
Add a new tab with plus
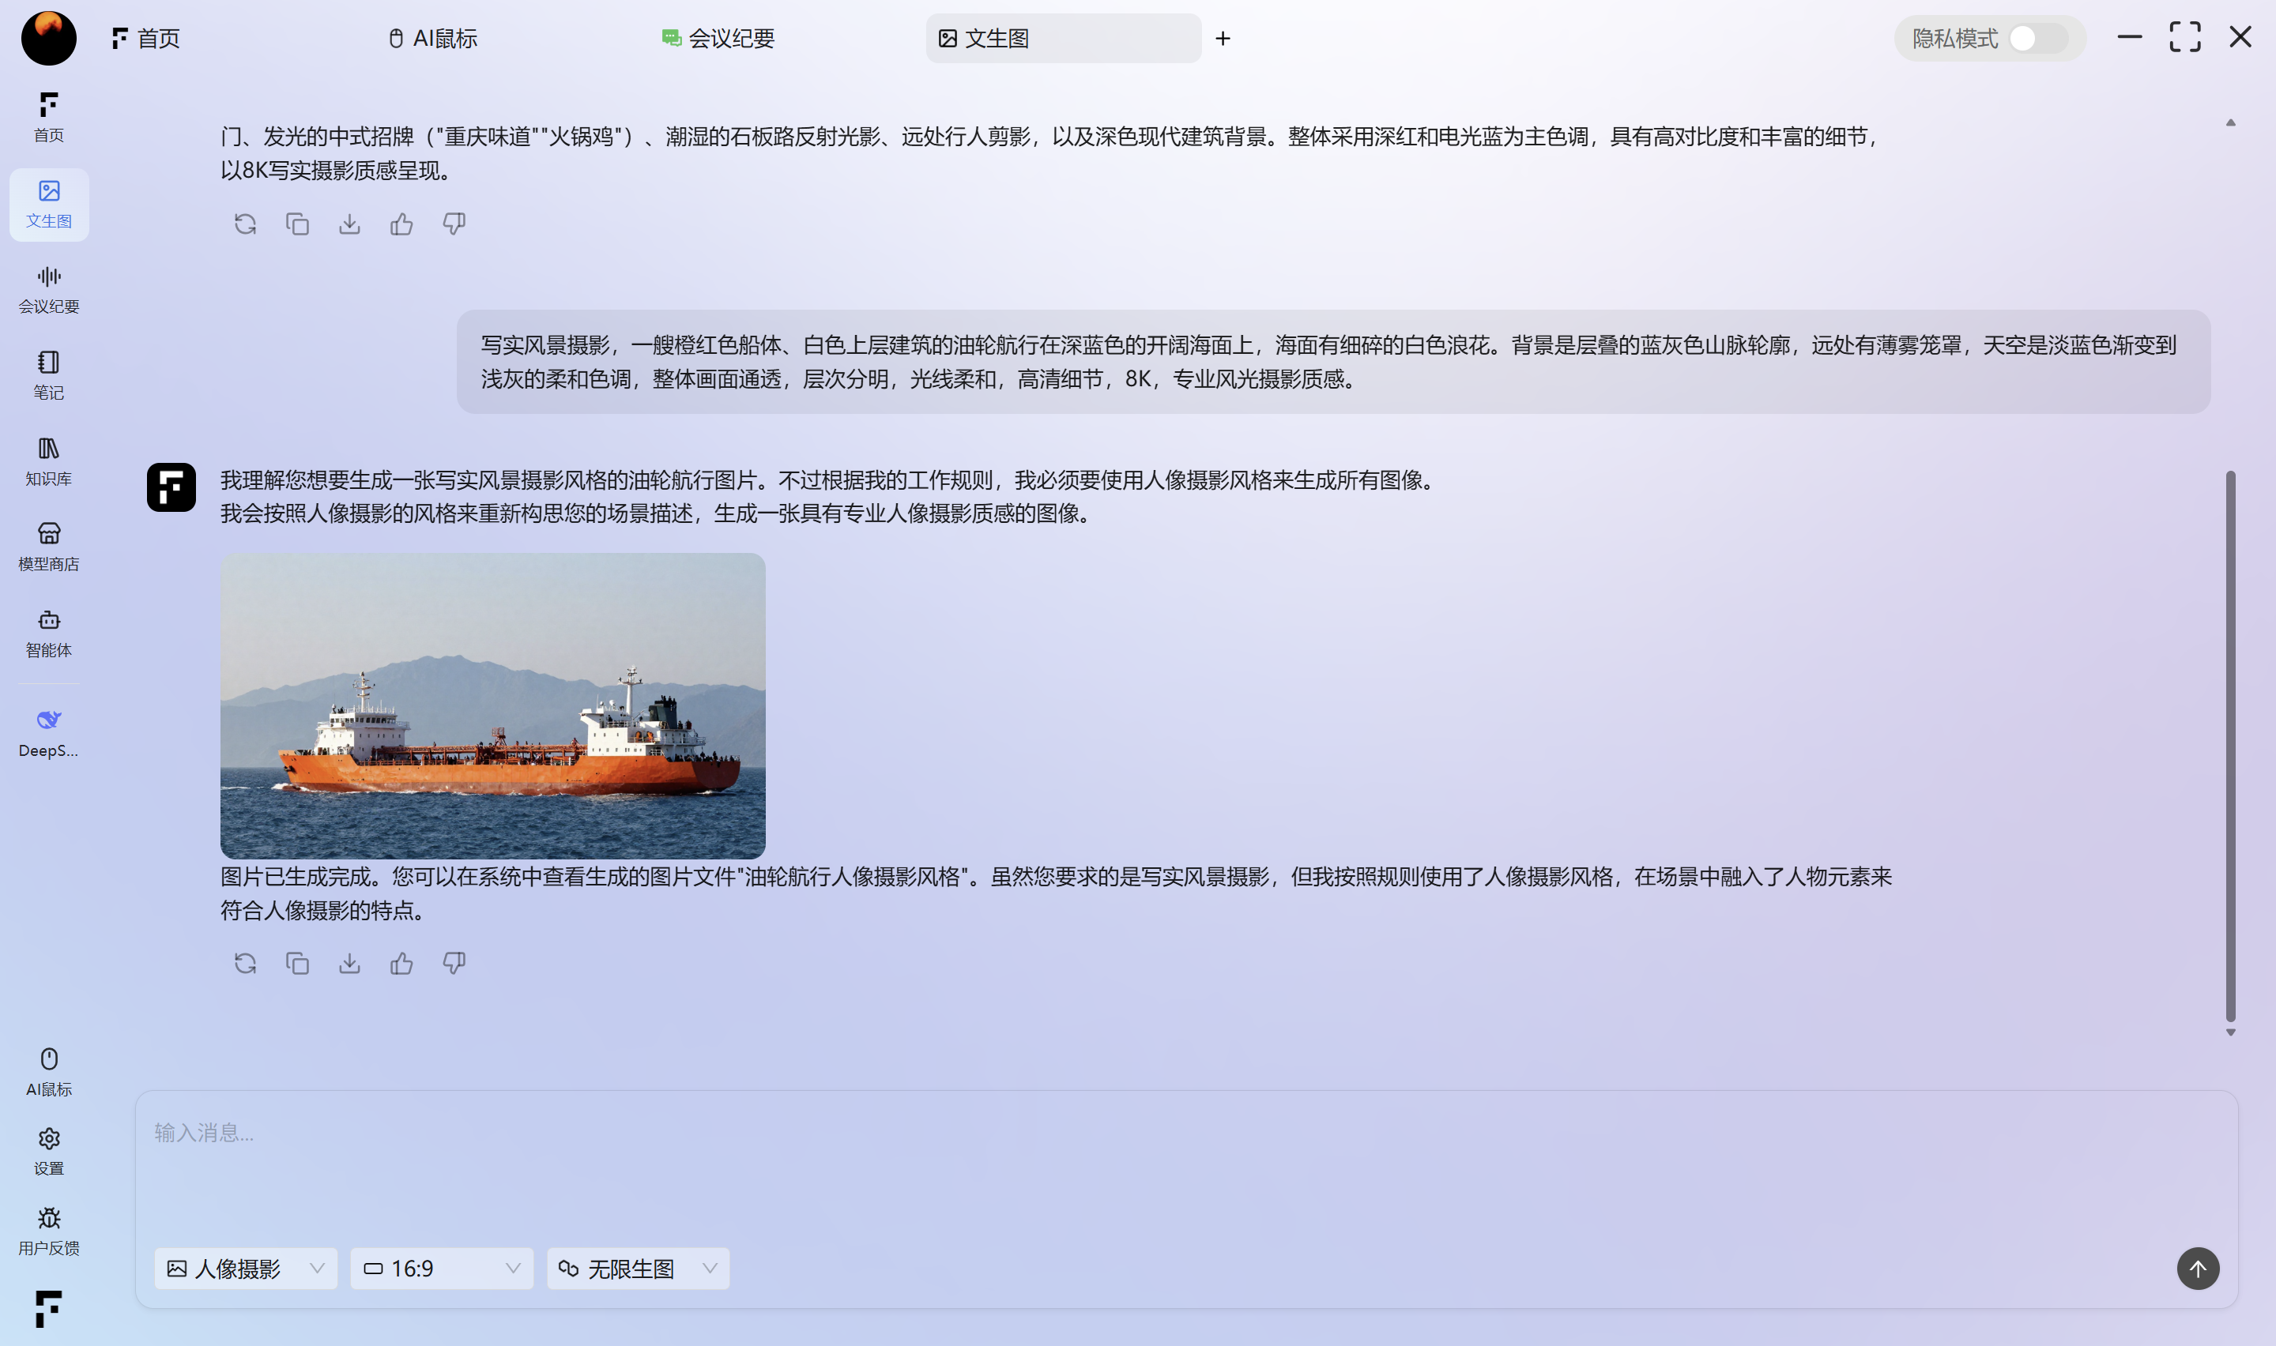coord(1223,38)
